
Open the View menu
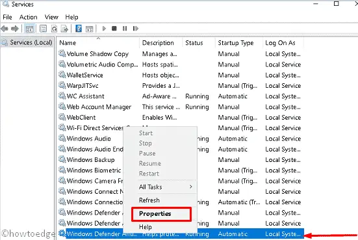(51, 17)
